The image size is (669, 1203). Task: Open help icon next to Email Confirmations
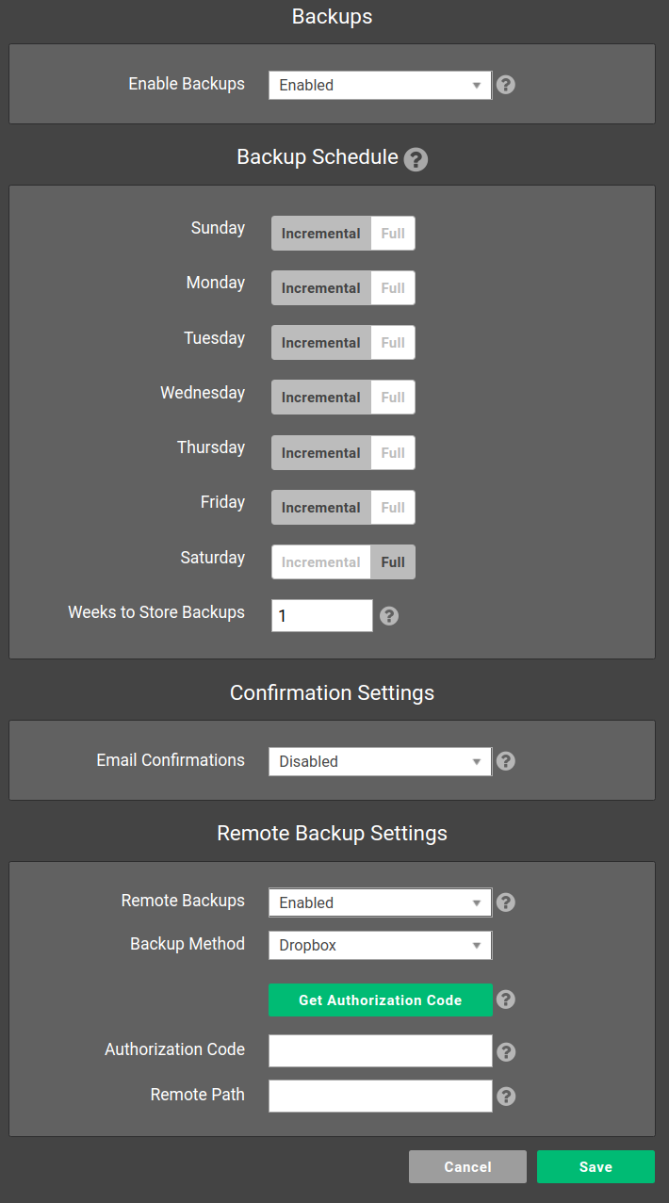point(506,761)
